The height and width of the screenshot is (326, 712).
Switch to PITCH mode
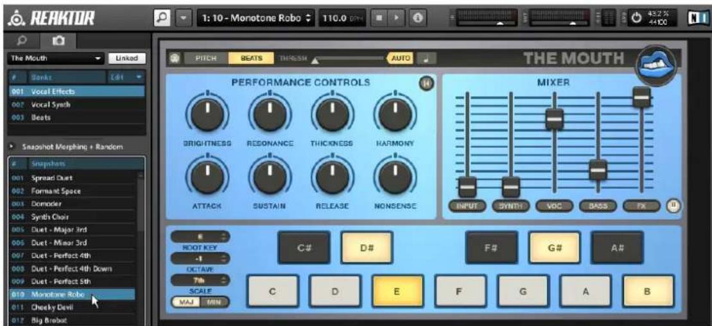point(205,58)
